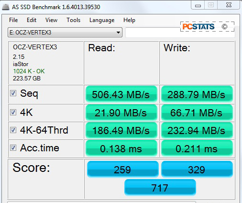This screenshot has height=203, width=242.
Task: Disable the Acc.time test checkbox
Action: 13,148
